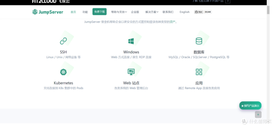
Task: Click the SSH heading
Action: point(63,52)
